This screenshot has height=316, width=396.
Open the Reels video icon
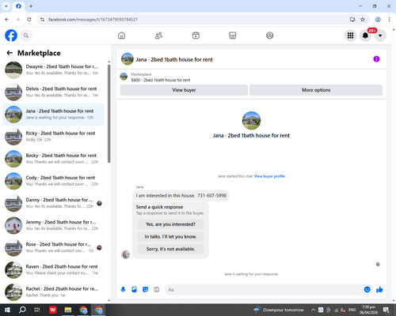click(x=196, y=36)
